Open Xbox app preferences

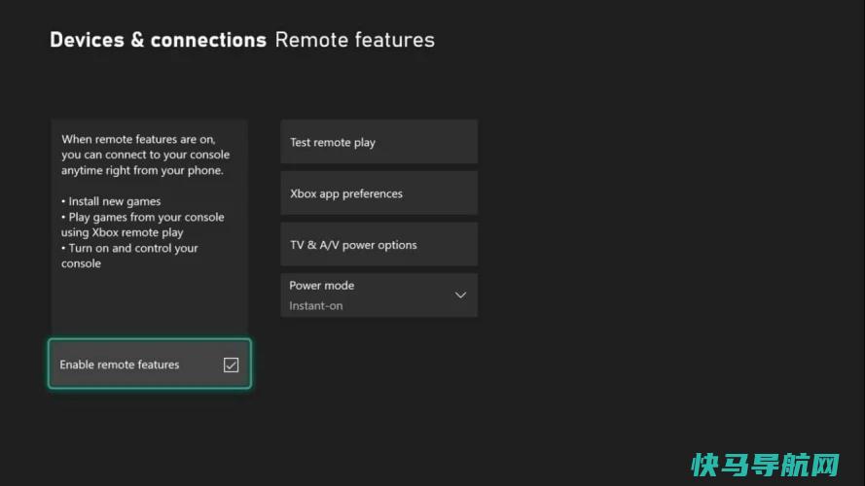coord(379,193)
